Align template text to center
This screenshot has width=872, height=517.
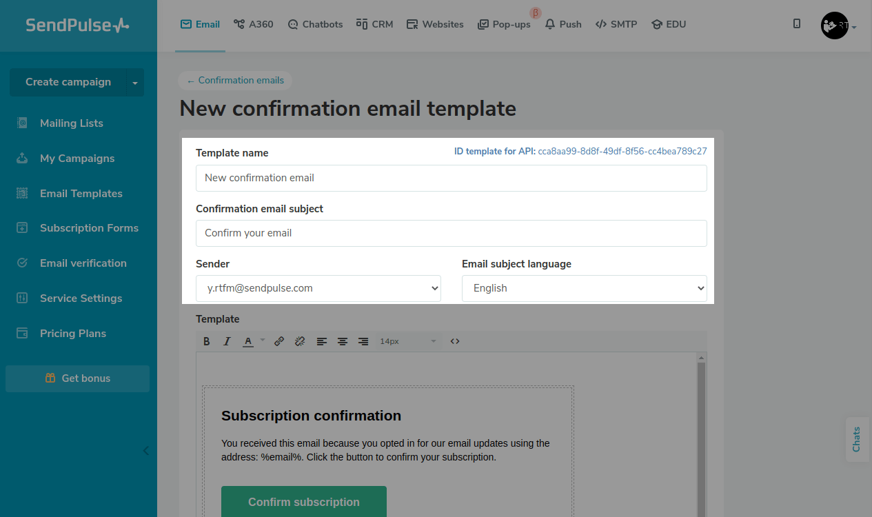(x=343, y=341)
